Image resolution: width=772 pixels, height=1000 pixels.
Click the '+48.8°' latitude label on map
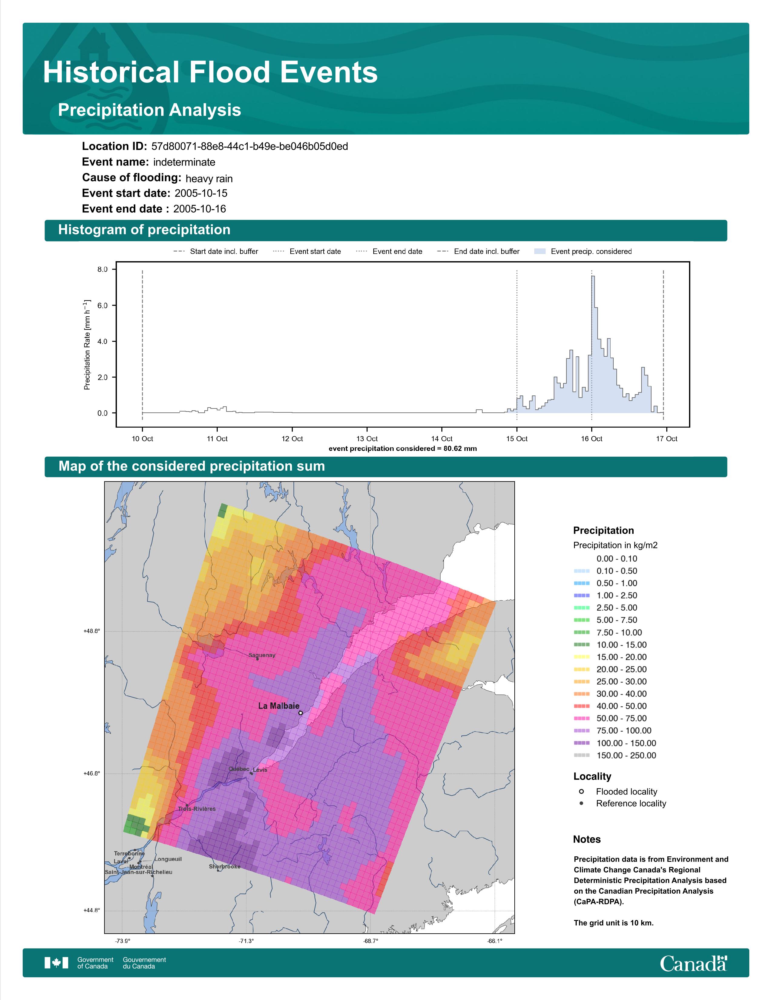click(x=91, y=631)
